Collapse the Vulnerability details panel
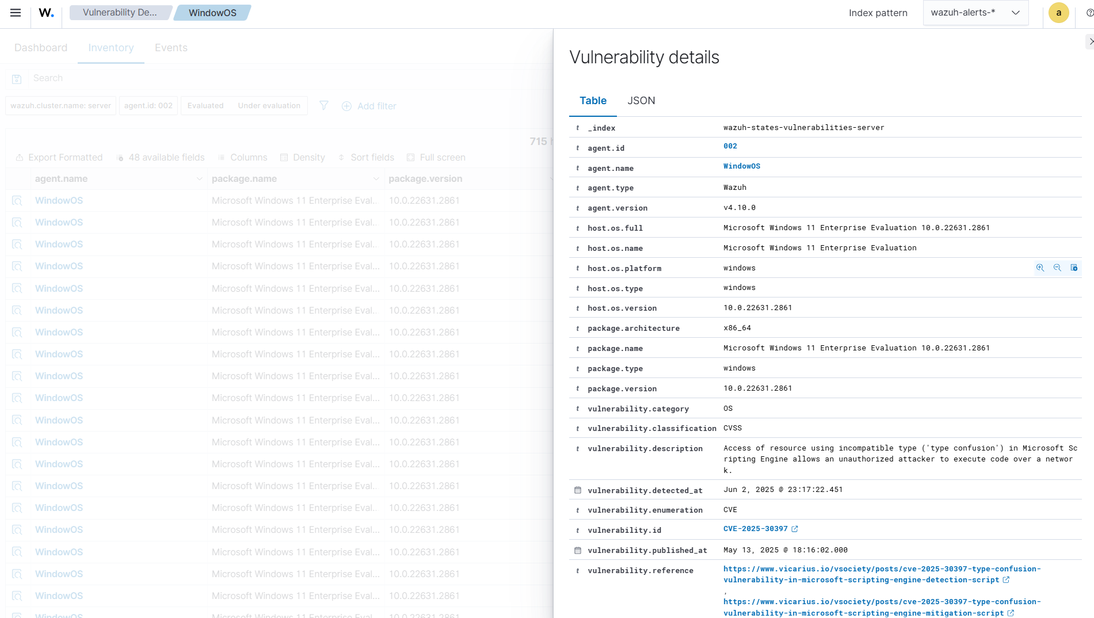Screen dimensions: 1094x618 point(1089,41)
